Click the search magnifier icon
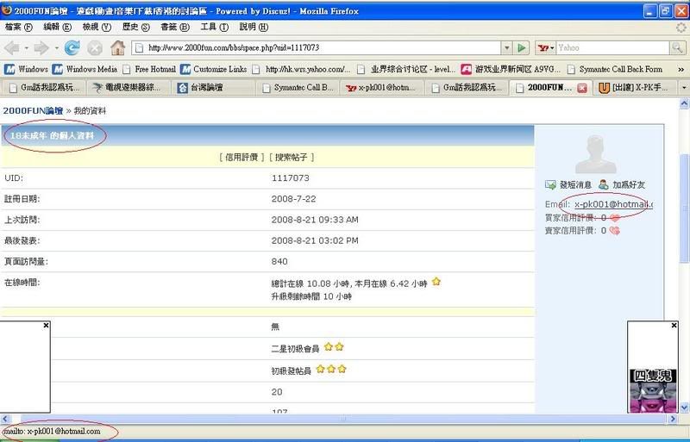The width and height of the screenshot is (690, 442). coord(677,47)
